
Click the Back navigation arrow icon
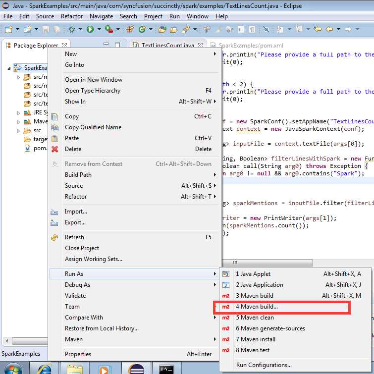click(x=329, y=29)
